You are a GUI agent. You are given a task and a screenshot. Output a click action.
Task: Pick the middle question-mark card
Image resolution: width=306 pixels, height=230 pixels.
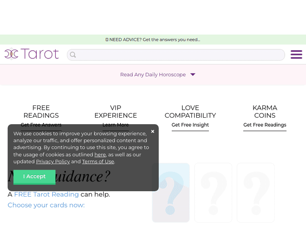213,193
